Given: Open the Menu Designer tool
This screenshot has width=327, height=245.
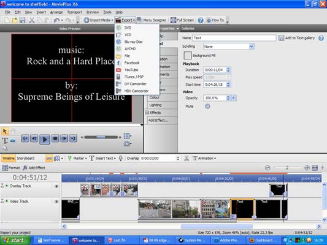Looking at the screenshot, I should pos(152,20).
